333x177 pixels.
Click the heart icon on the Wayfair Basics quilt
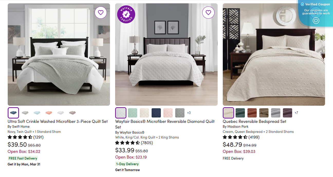(208, 13)
